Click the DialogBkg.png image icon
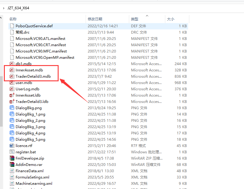Screen dimensions: 244x189 point(12,108)
